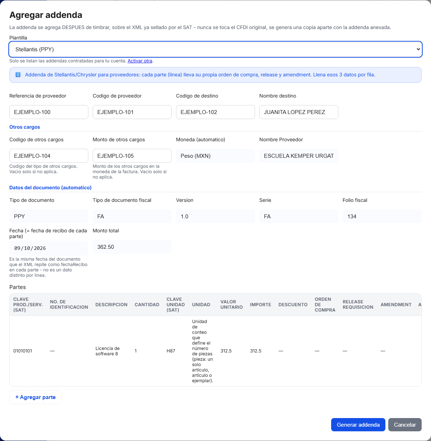The image size is (431, 441).
Task: Click the ORDEN DE COMPRA column header
Action: coord(325,305)
